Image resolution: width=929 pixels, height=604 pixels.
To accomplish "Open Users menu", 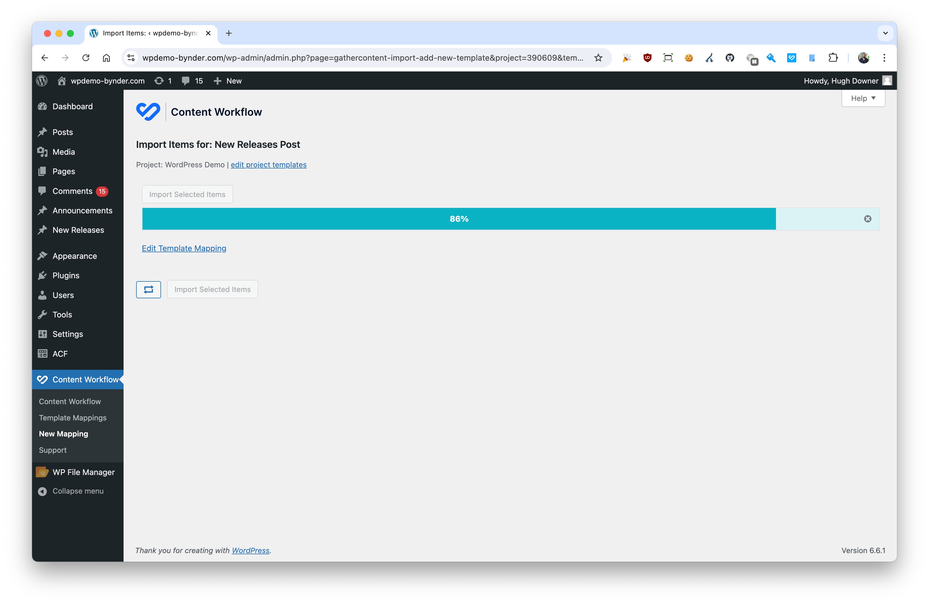I will [78, 295].
